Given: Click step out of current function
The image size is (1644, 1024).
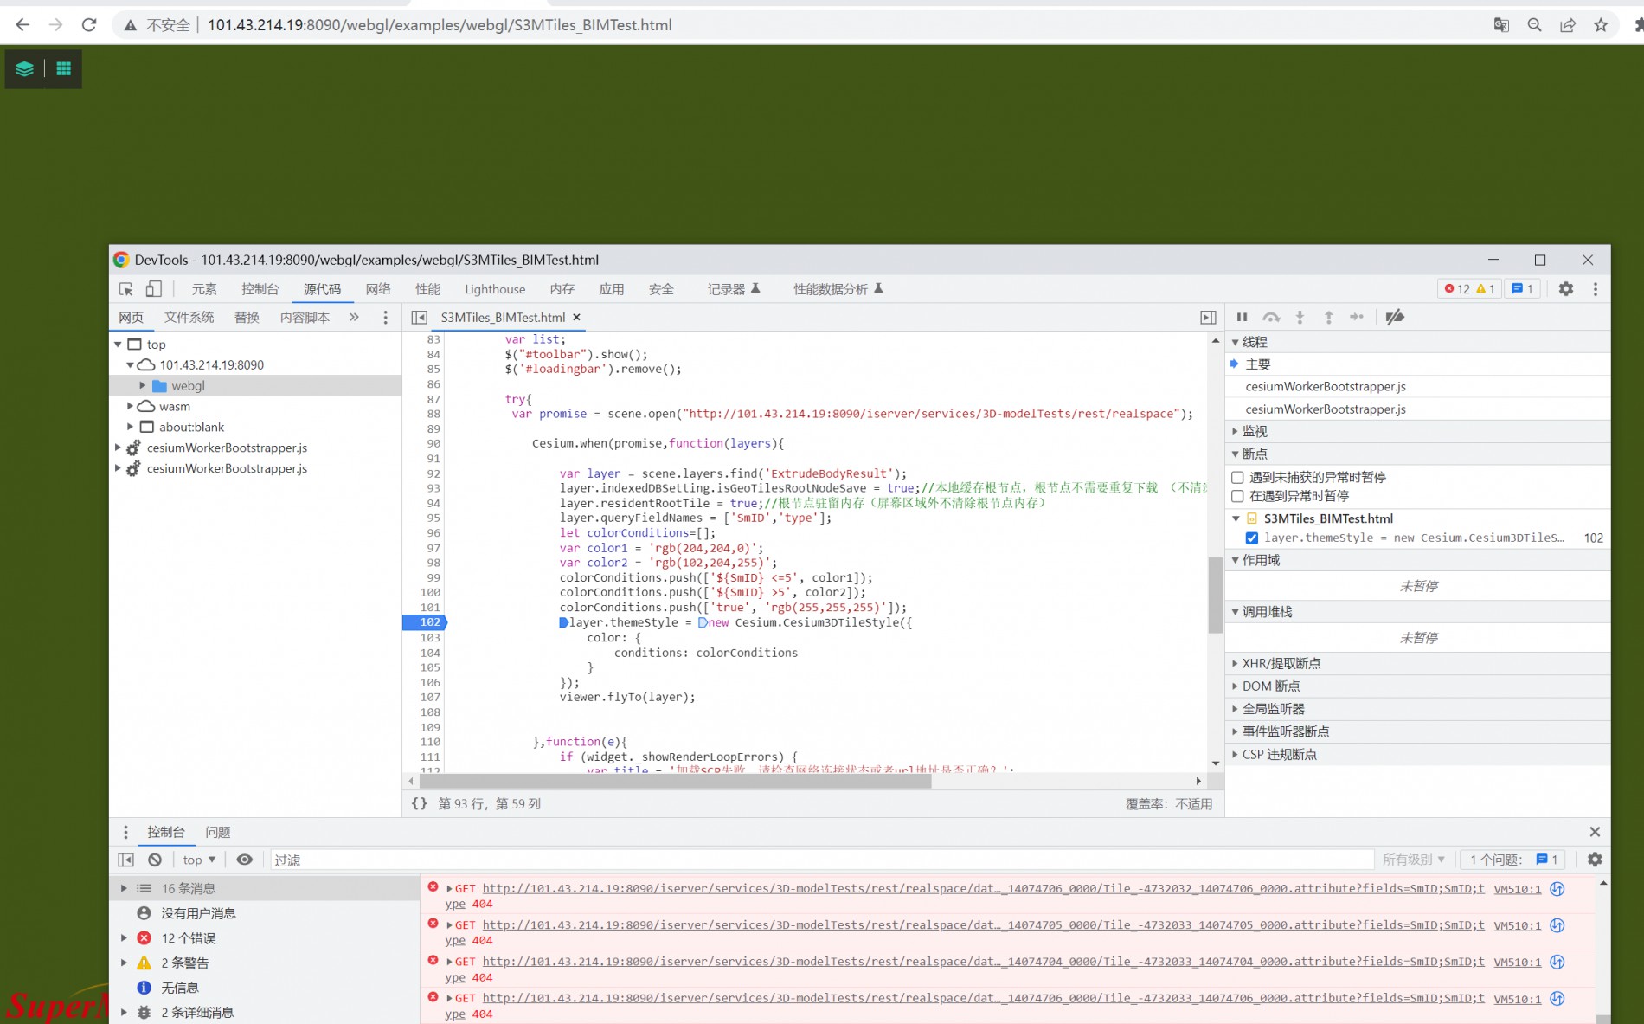Looking at the screenshot, I should (x=1328, y=317).
